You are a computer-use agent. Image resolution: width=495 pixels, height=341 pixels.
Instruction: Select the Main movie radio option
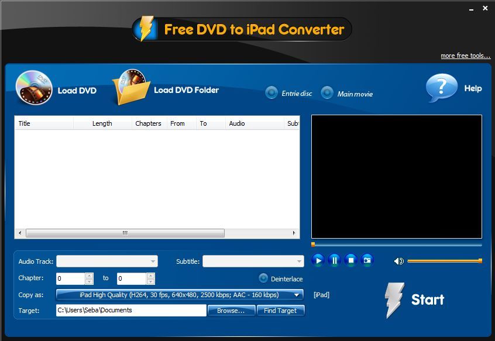(327, 93)
